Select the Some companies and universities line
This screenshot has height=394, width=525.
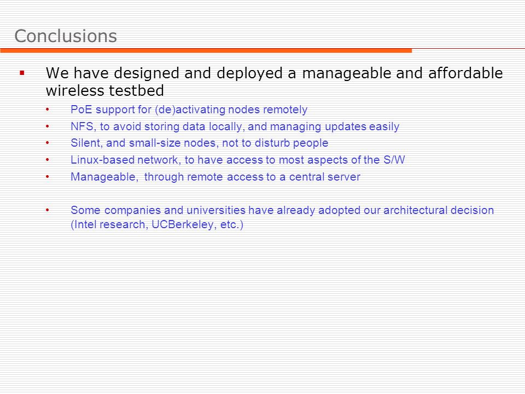tap(282, 210)
